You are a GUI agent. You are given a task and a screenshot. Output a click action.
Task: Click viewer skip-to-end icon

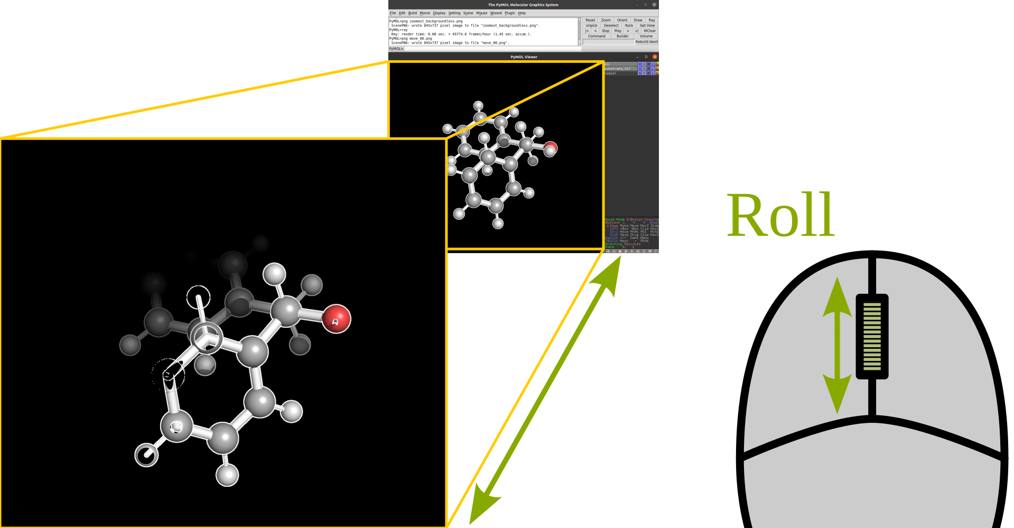638,251
